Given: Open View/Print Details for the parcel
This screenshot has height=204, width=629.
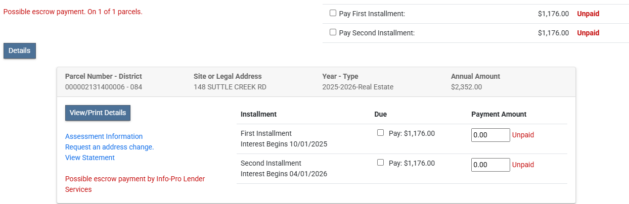Looking at the screenshot, I should point(98,113).
